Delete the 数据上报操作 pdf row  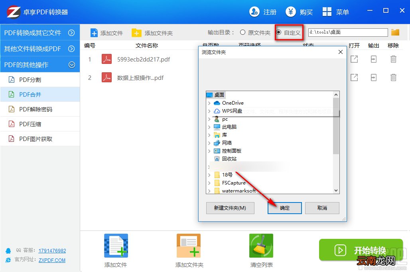(x=393, y=77)
